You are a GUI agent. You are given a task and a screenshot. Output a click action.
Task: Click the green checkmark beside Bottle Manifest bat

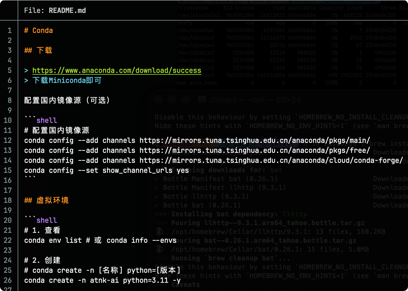pyautogui.click(x=157, y=179)
